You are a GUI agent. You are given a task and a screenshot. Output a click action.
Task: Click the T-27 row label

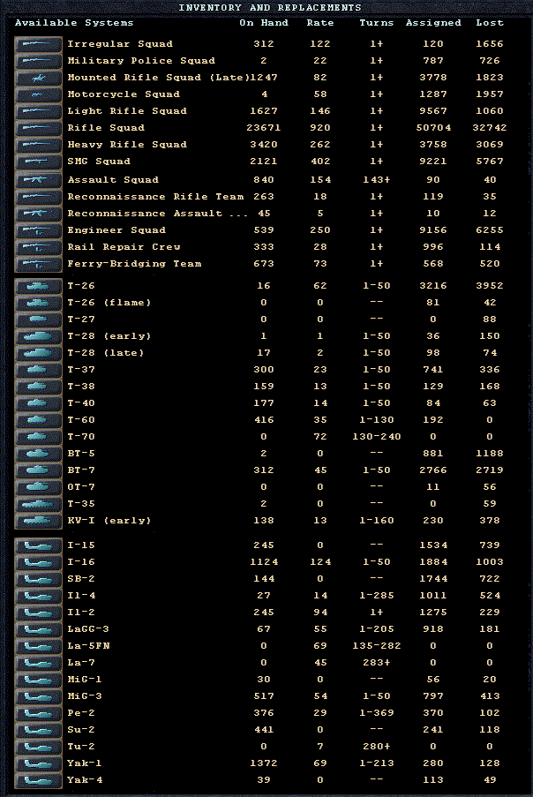[x=81, y=320]
